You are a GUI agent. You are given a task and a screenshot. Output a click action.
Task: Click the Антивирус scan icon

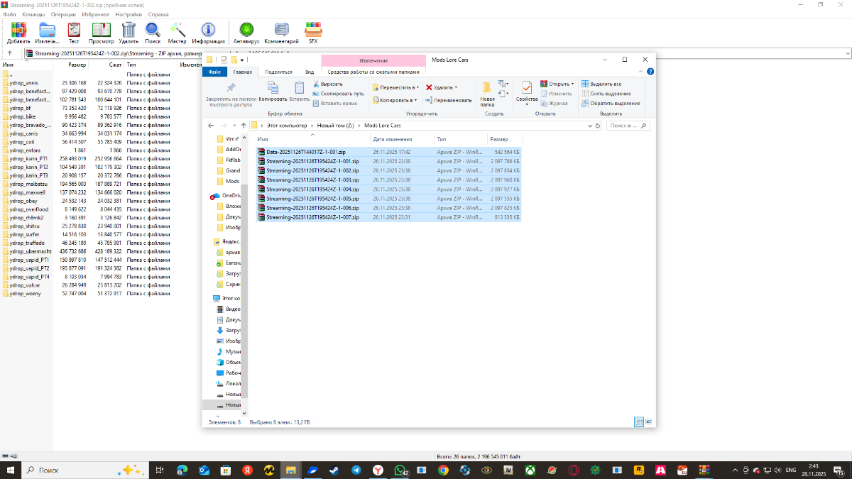click(x=246, y=33)
